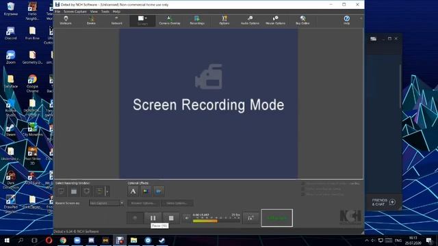This screenshot has height=246, width=438.
Task: Open Discord from the taskbar
Action: click(x=91, y=241)
